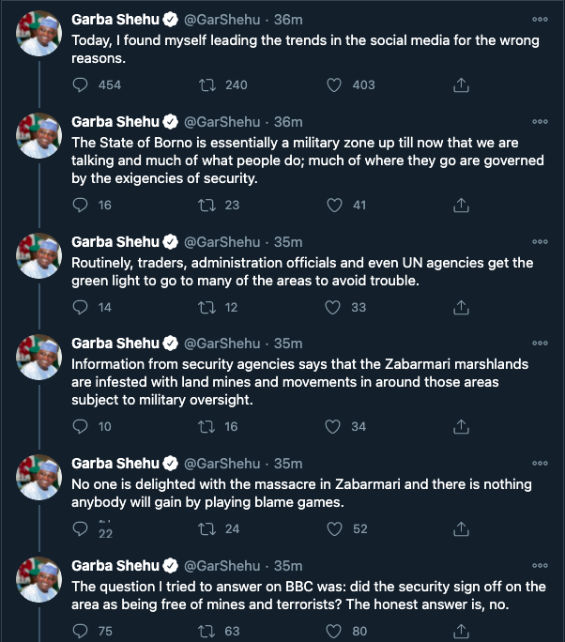Reply to the 'Routinely, traders' tweet
The height and width of the screenshot is (642, 565).
pyautogui.click(x=81, y=307)
